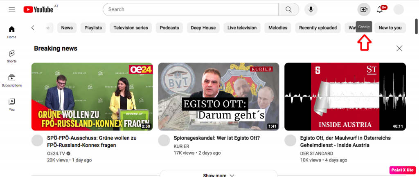
Task: Open the OE24.TV channel name link
Action: (56, 154)
